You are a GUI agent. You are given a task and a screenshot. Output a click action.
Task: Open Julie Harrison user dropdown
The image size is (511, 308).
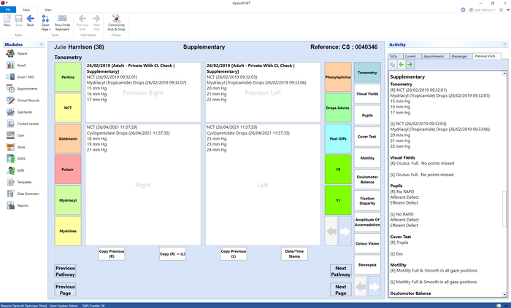tap(483, 9)
